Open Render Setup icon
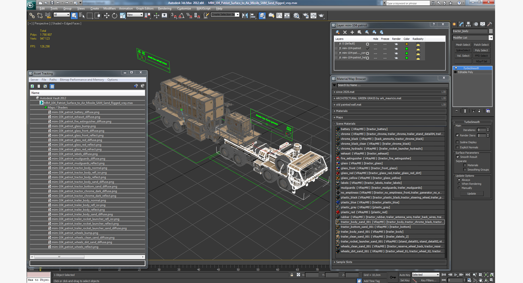 click(305, 16)
